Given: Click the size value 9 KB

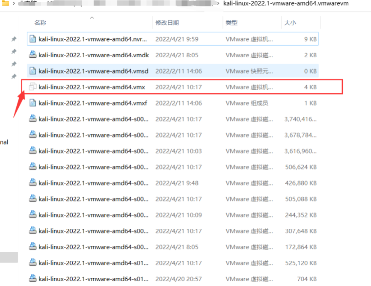Looking at the screenshot, I should pos(310,39).
